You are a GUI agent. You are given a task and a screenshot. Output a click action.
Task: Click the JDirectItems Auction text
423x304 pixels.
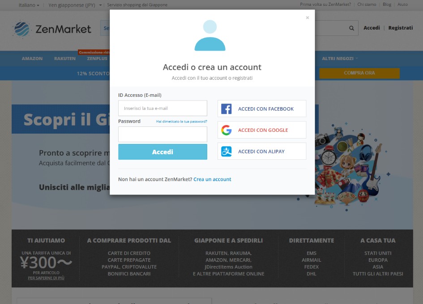[x=228, y=267]
